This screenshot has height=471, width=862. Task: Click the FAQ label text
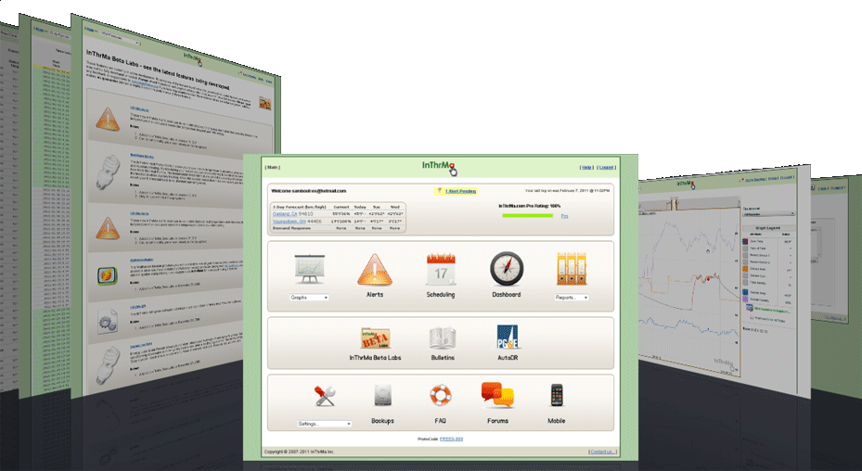tap(441, 421)
